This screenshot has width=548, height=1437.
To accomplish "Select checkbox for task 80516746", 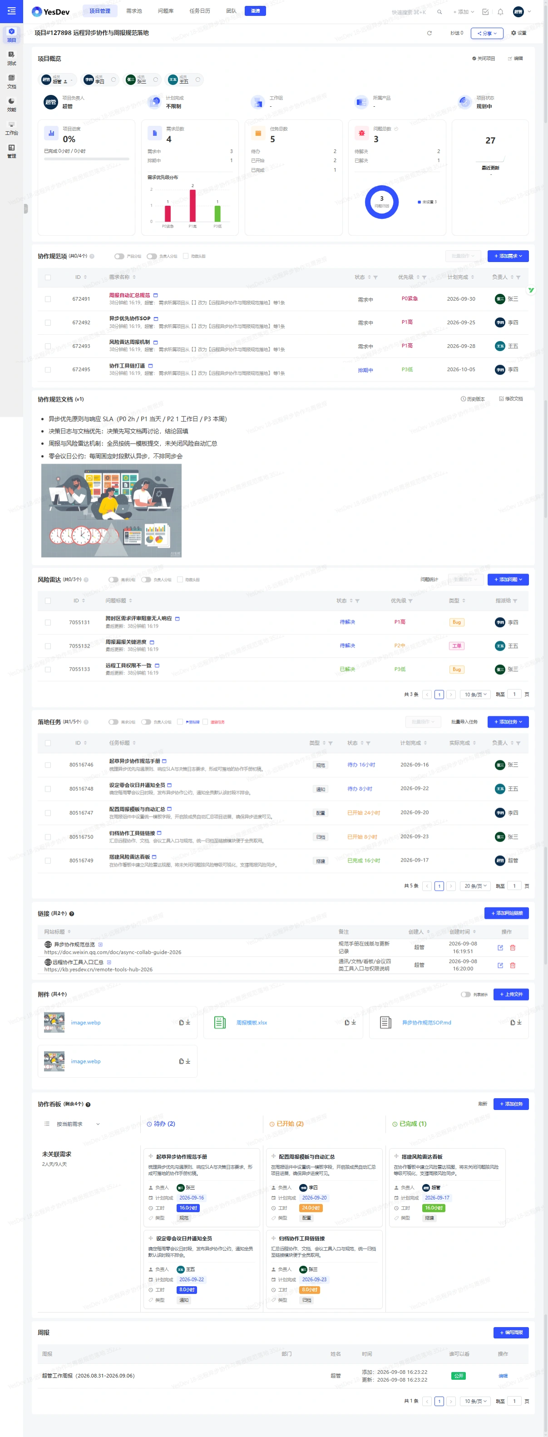I will click(x=47, y=765).
